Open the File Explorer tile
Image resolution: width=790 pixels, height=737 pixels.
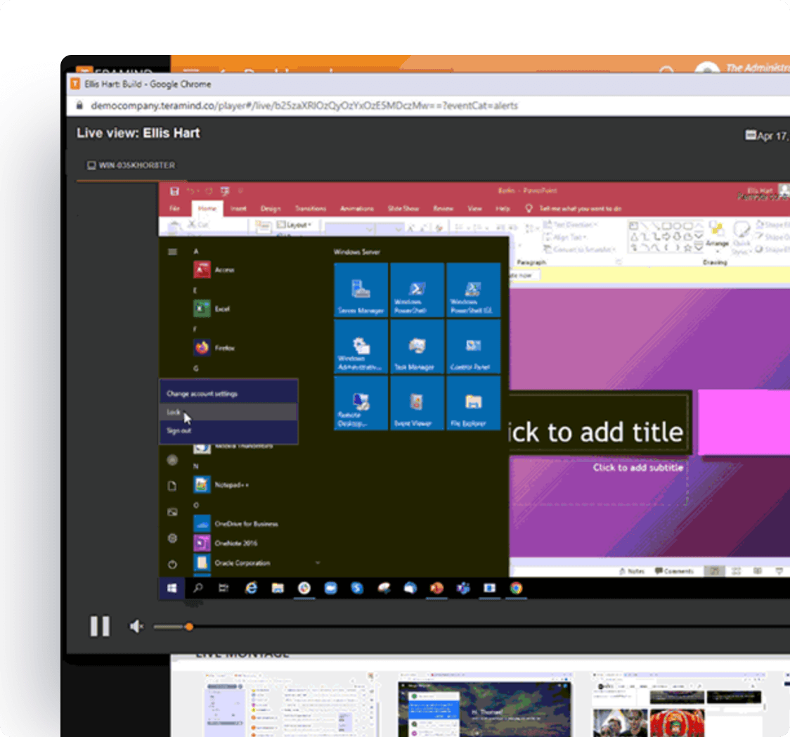pos(473,403)
